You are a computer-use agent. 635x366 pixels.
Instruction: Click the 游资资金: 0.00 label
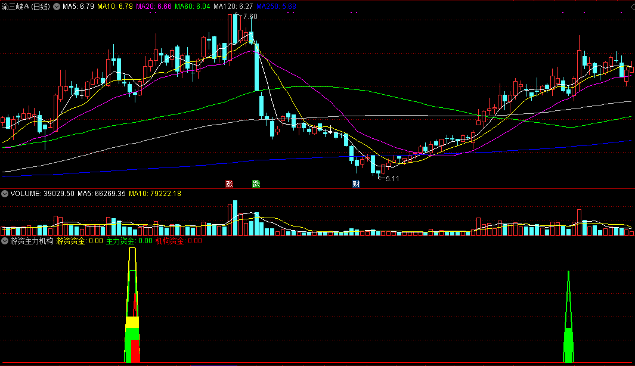coord(80,241)
